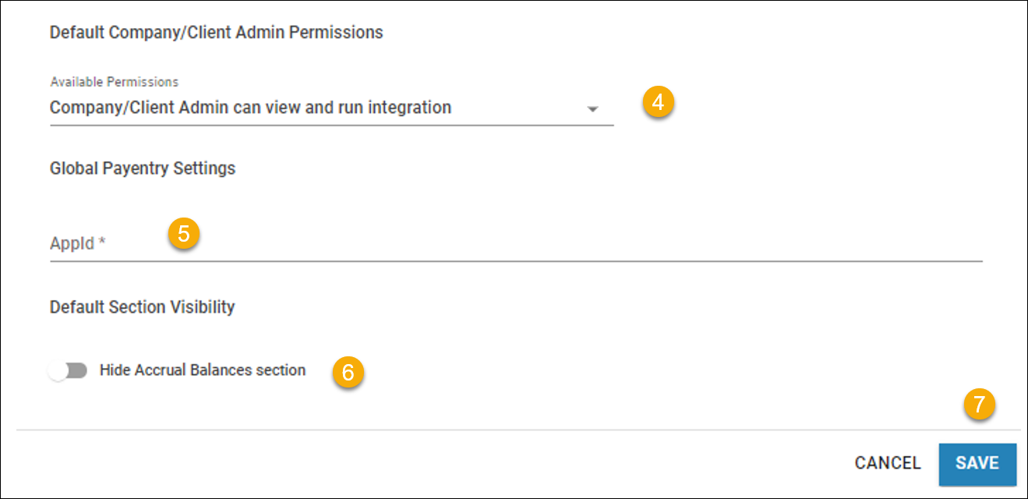Toggle the Hide Accrual Balances section switch

69,370
